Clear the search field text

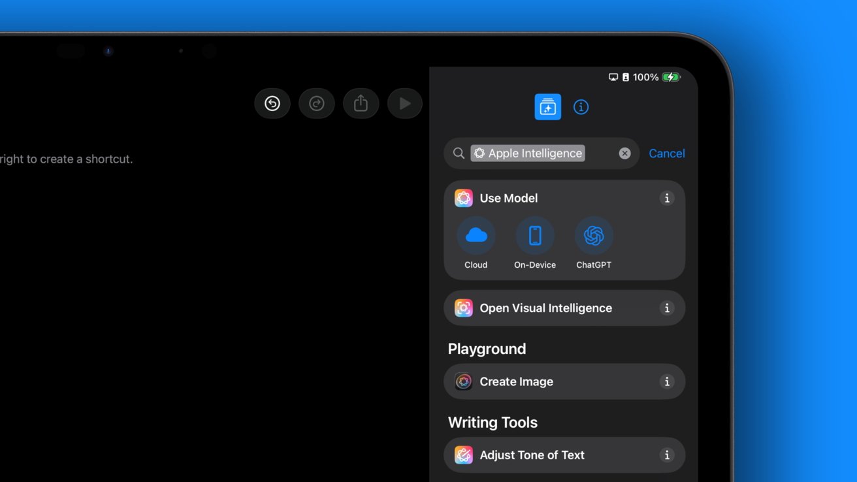point(625,153)
